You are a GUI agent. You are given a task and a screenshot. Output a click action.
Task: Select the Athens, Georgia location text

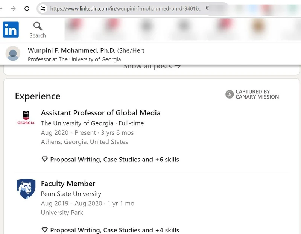(84, 142)
